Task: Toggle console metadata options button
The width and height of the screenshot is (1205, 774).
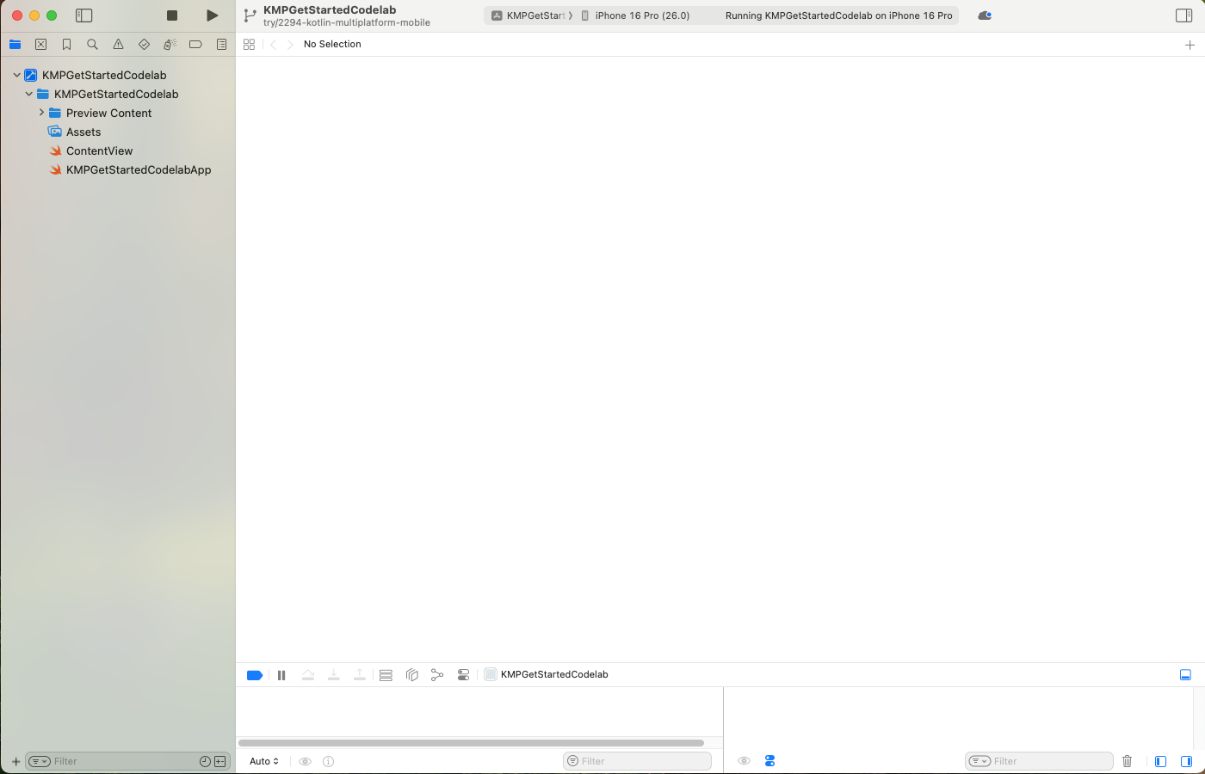Action: [769, 761]
